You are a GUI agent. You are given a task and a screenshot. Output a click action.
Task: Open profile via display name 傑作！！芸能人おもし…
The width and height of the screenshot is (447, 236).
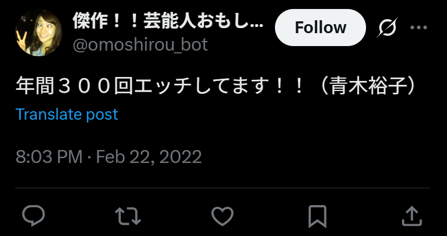tap(168, 21)
